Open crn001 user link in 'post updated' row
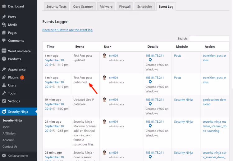 point(113,56)
